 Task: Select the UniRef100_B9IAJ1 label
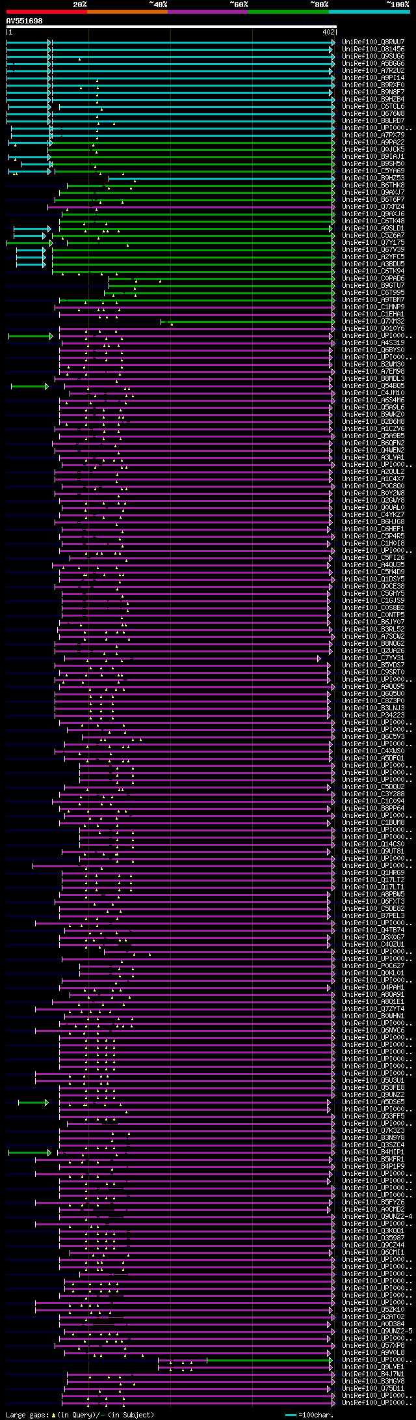(x=373, y=157)
